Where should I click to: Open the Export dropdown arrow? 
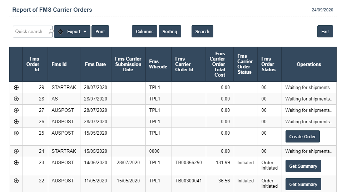click(85, 31)
